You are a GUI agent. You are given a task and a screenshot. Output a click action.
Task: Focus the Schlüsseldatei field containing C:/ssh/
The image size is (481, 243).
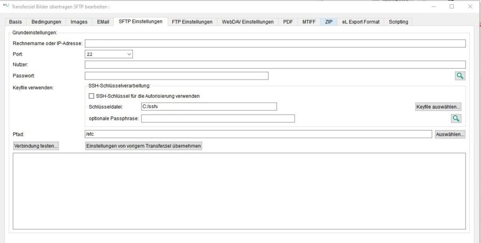(209, 107)
